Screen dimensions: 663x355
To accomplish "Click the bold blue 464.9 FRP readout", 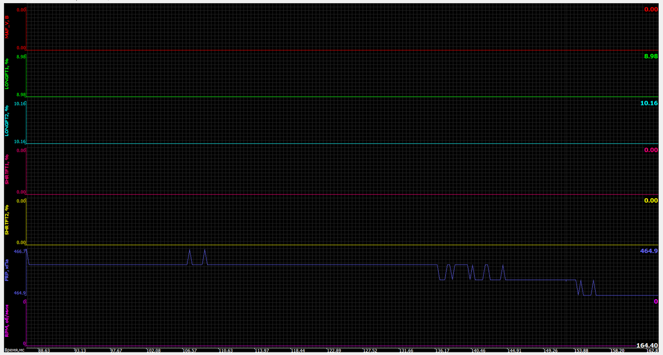I will coord(649,250).
